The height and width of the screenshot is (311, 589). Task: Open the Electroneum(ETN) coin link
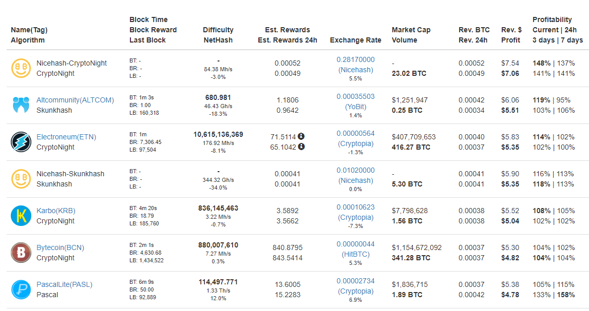click(x=66, y=137)
